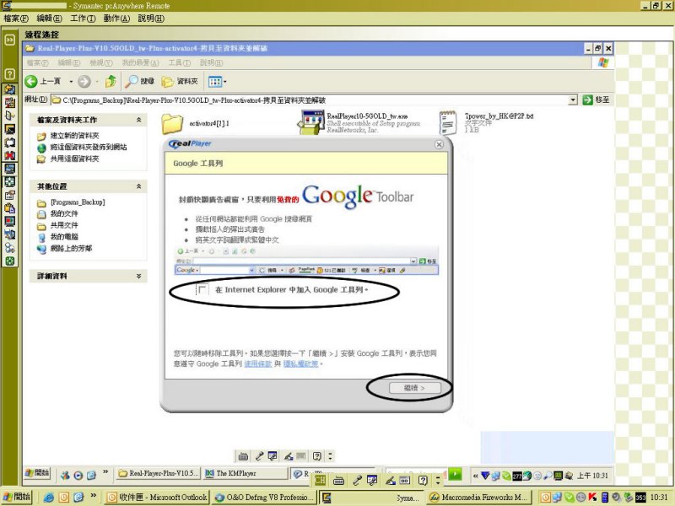Select the Tpower_by_HK@P2P.txt text file
The height and width of the screenshot is (506, 675).
pyautogui.click(x=487, y=122)
